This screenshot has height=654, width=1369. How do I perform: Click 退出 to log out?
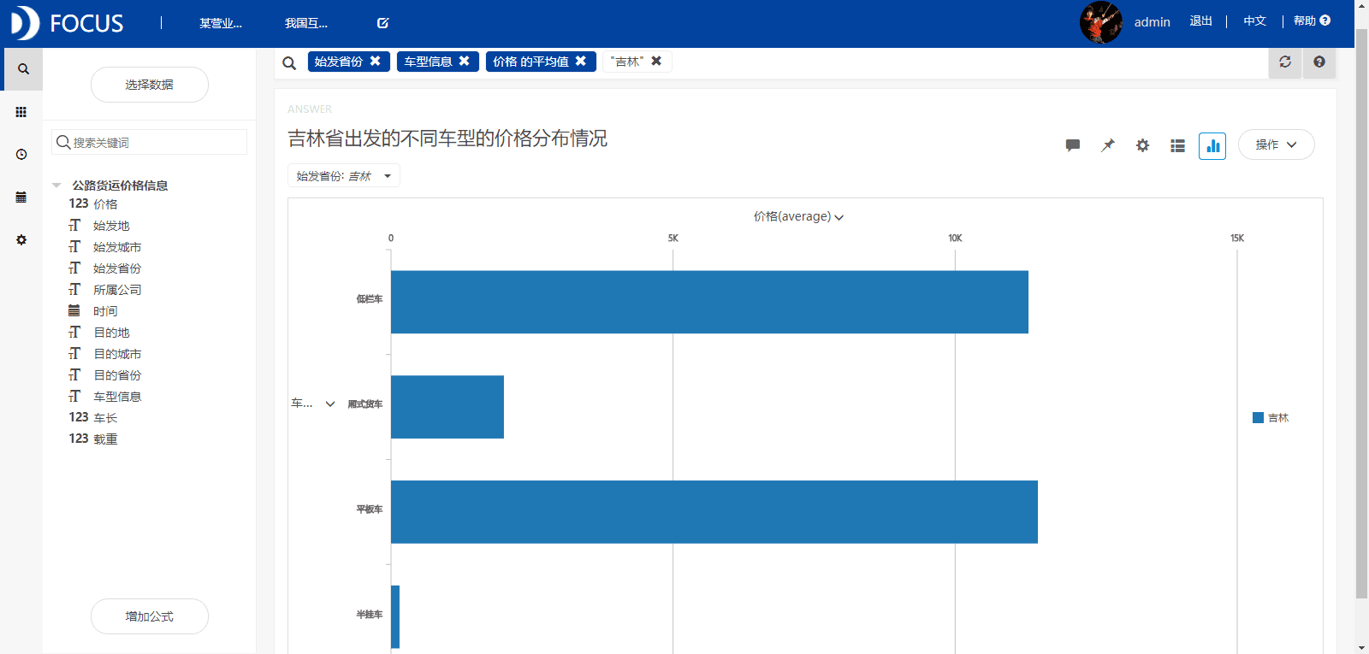pos(1200,21)
